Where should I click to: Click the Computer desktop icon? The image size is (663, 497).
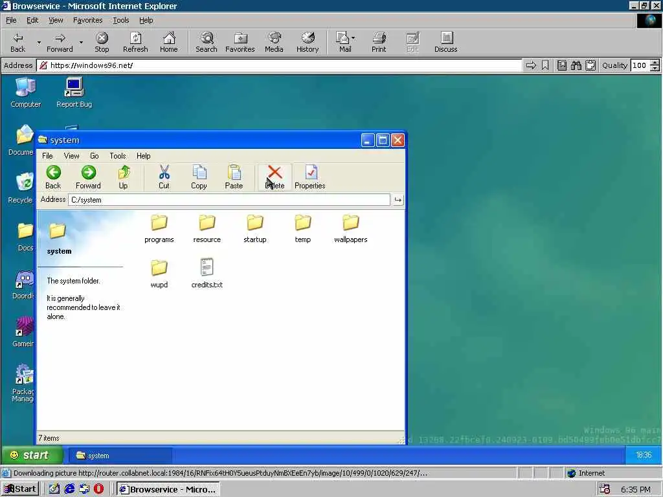coord(26,93)
